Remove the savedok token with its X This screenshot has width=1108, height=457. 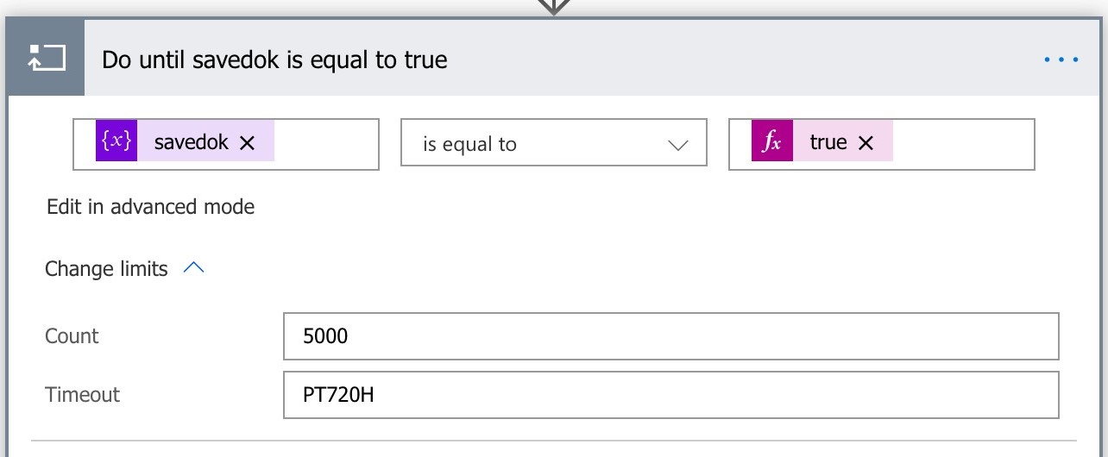click(247, 143)
